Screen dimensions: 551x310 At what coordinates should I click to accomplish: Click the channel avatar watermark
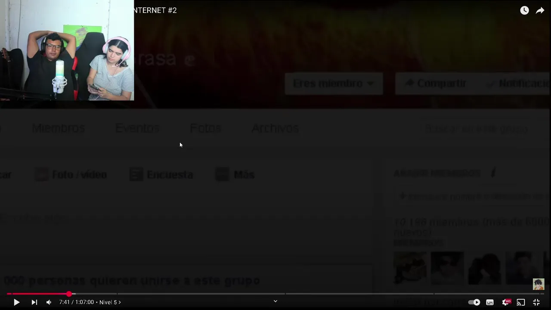pyautogui.click(x=539, y=284)
